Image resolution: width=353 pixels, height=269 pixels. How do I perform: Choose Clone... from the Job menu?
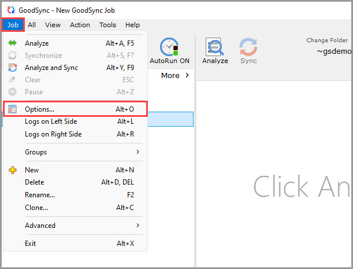click(x=36, y=208)
